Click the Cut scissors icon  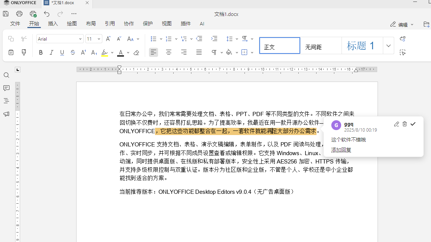click(24, 39)
